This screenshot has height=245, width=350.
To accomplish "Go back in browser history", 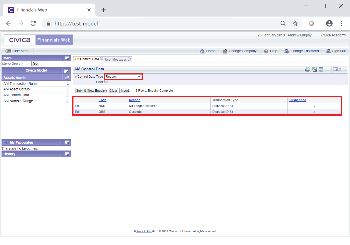I will (x=9, y=23).
